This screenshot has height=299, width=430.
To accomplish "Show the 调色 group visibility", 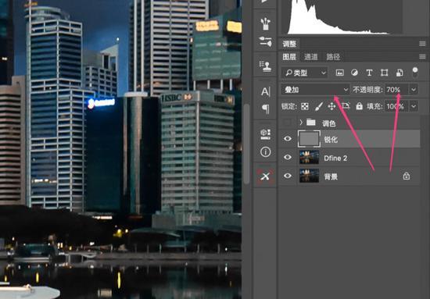I will coord(287,123).
